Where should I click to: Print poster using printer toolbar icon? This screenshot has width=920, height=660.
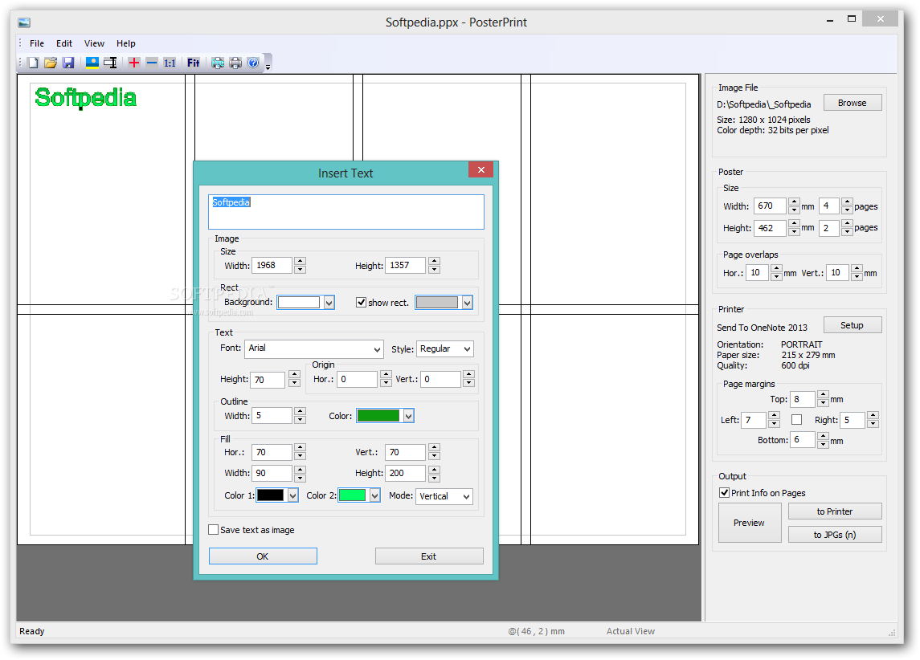coord(235,63)
